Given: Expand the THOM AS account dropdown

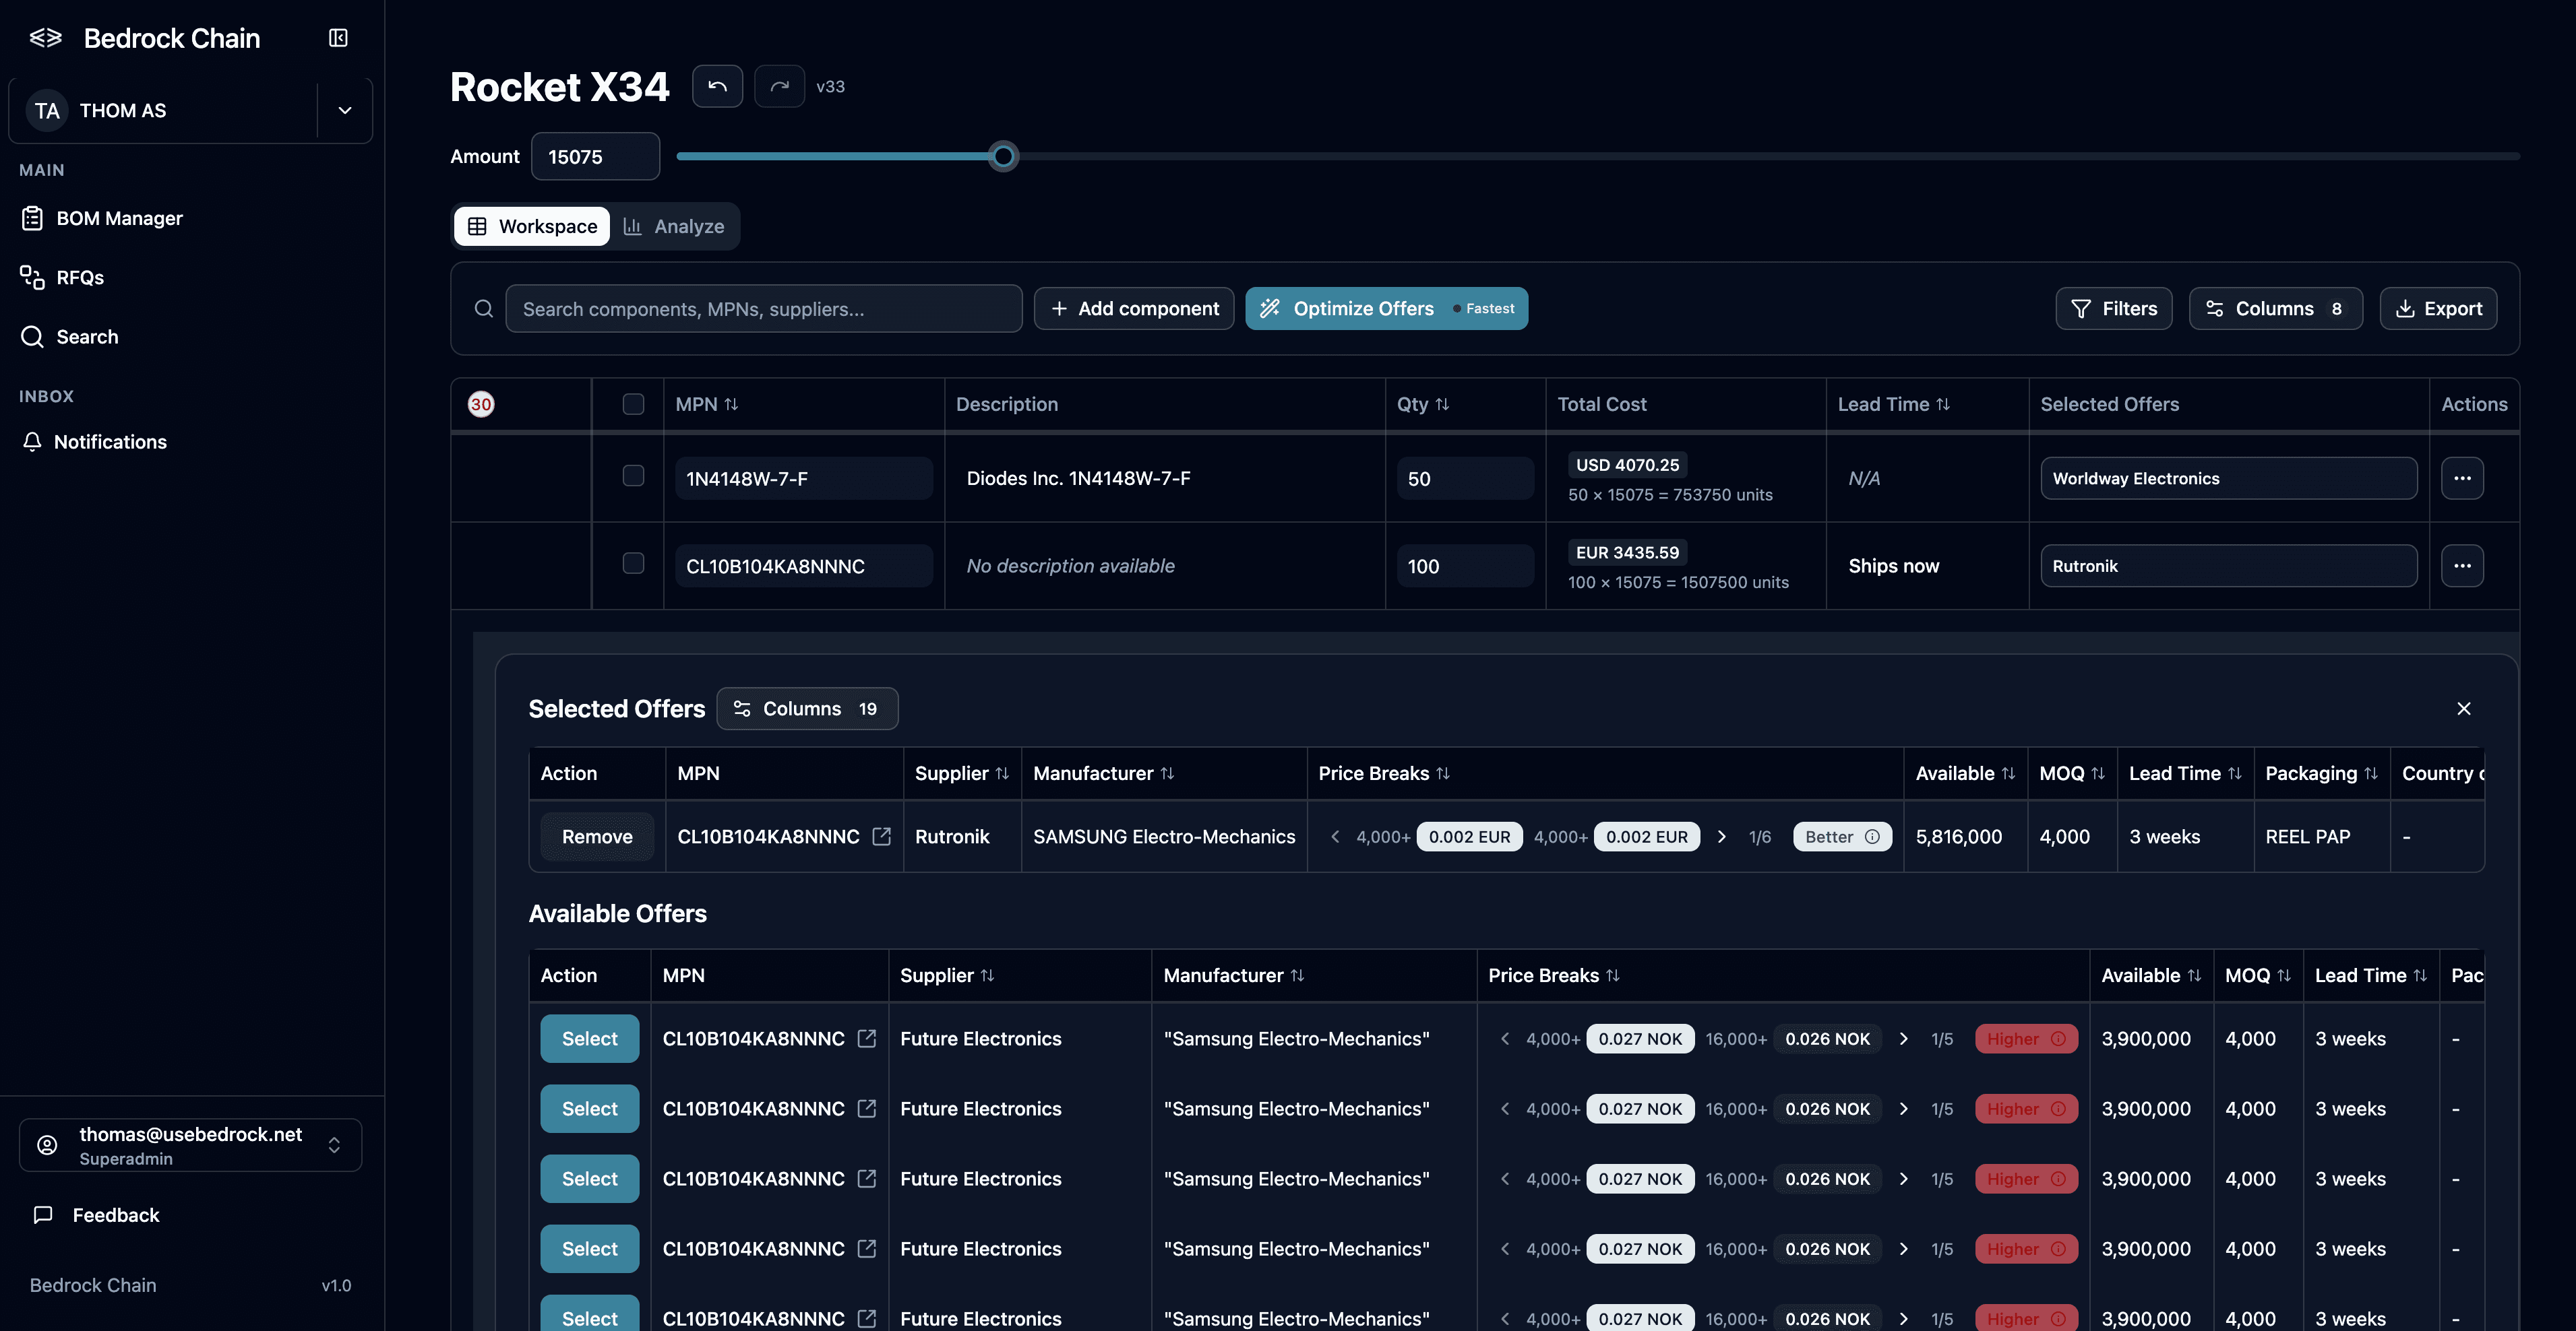Looking at the screenshot, I should [x=344, y=110].
